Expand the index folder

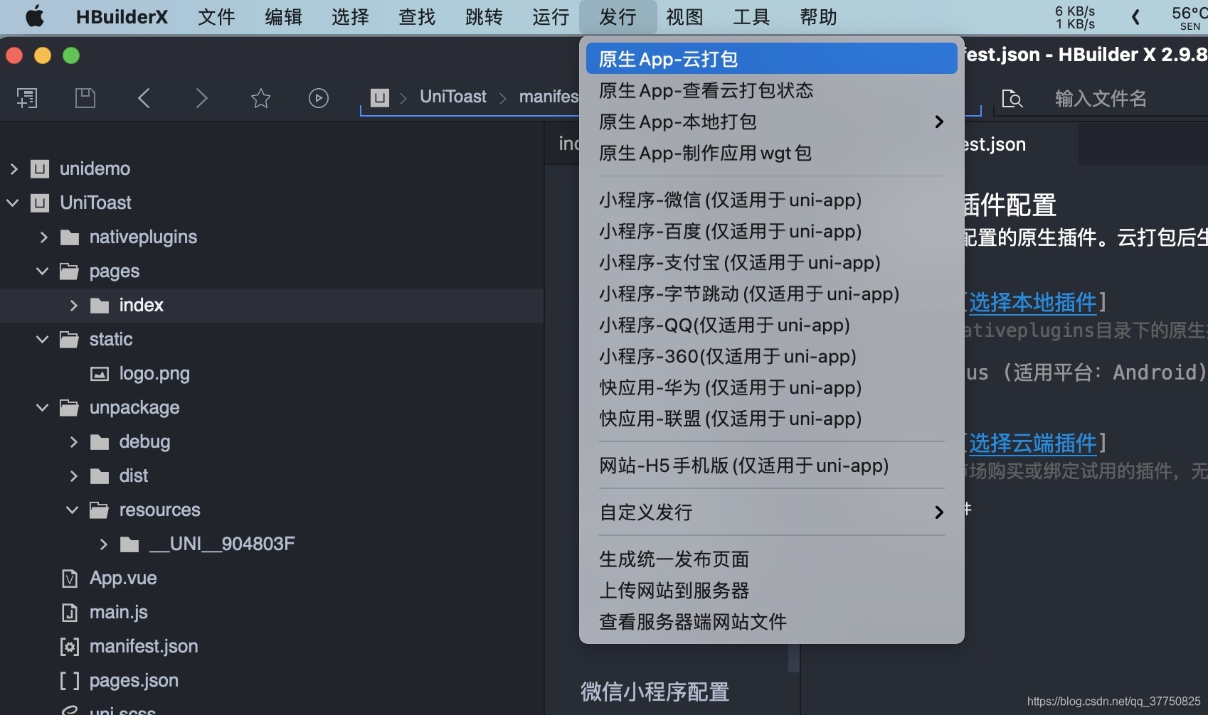pos(73,305)
